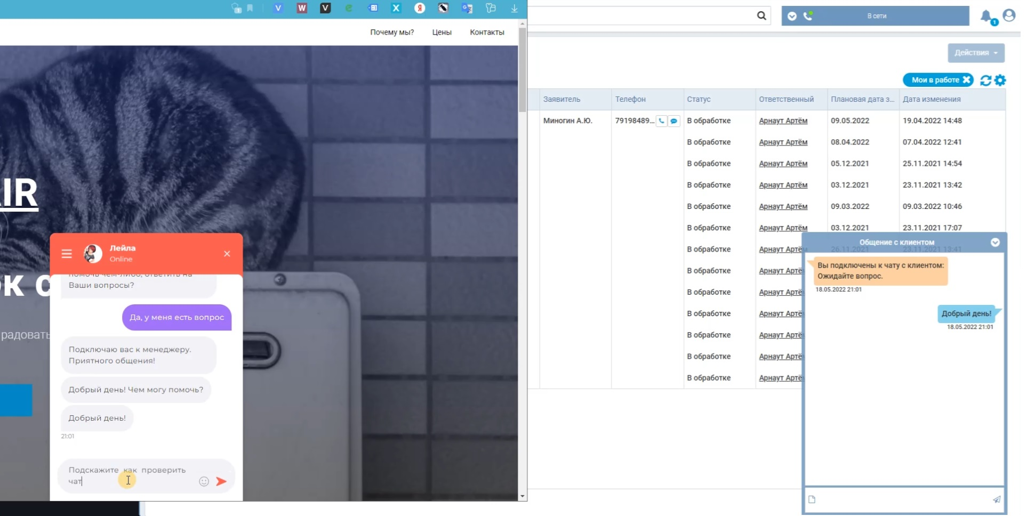This screenshot has height=516, width=1027.
Task: Open the notifications bell
Action: coord(986,16)
